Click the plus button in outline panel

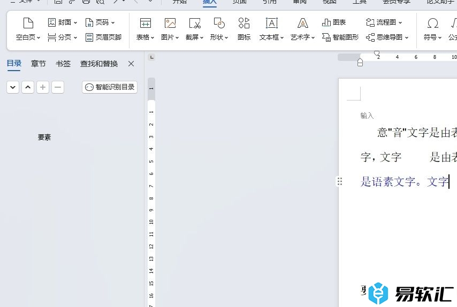tap(43, 87)
